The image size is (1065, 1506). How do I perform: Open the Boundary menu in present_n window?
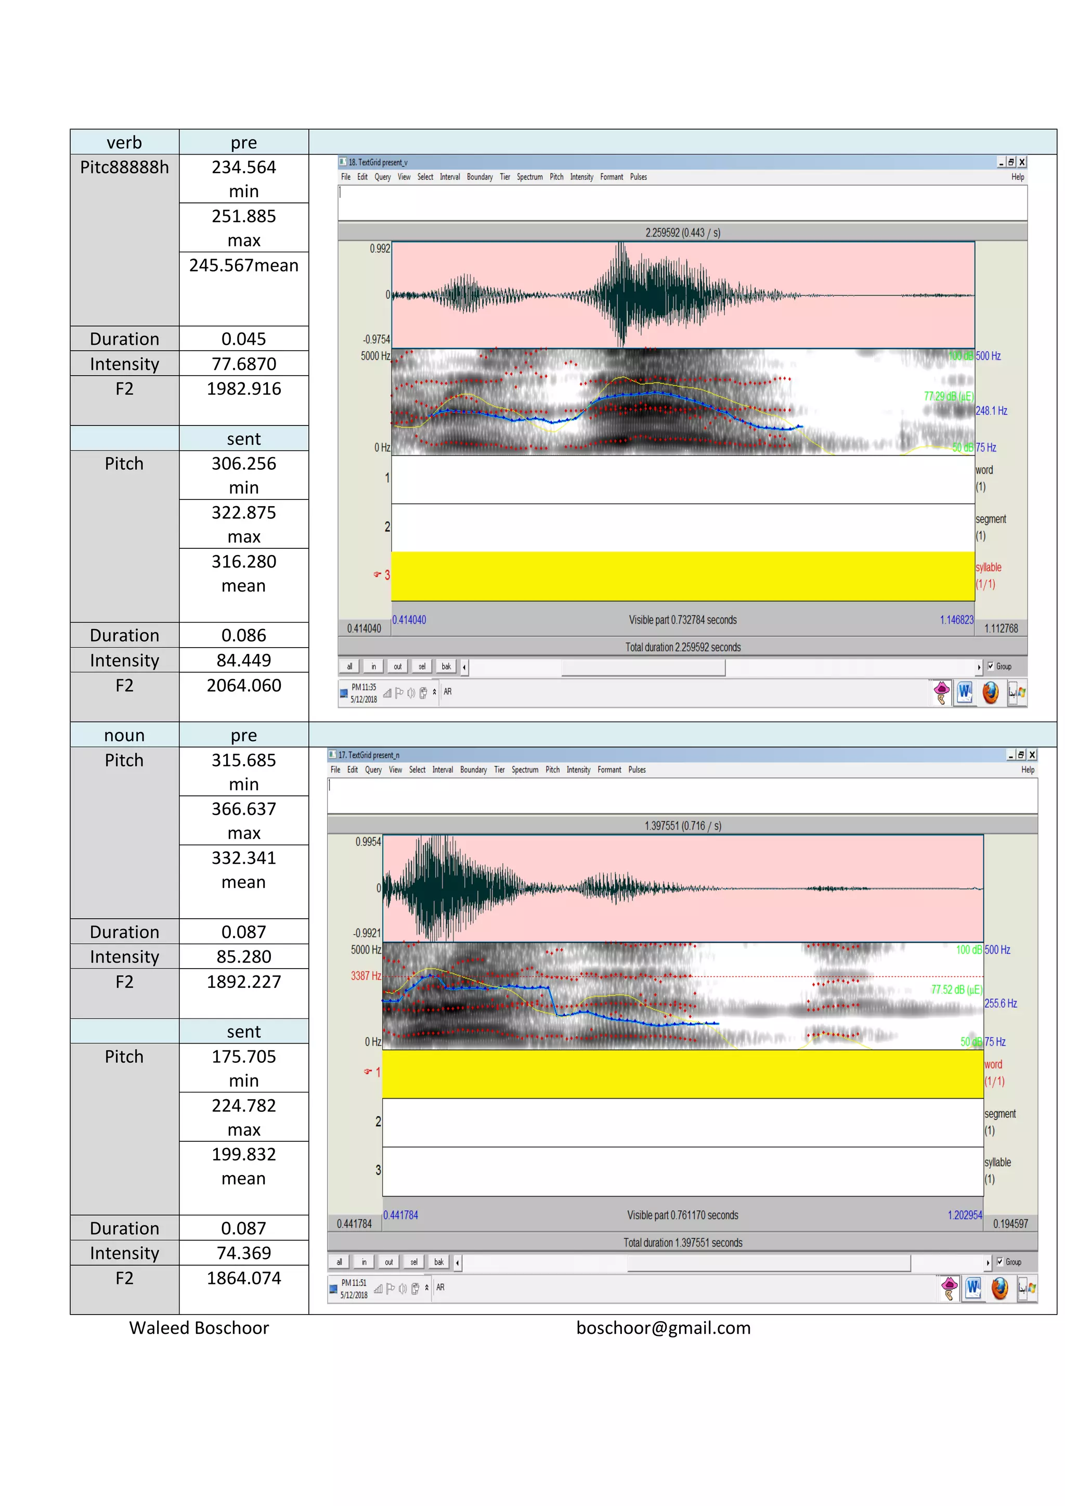(x=474, y=770)
